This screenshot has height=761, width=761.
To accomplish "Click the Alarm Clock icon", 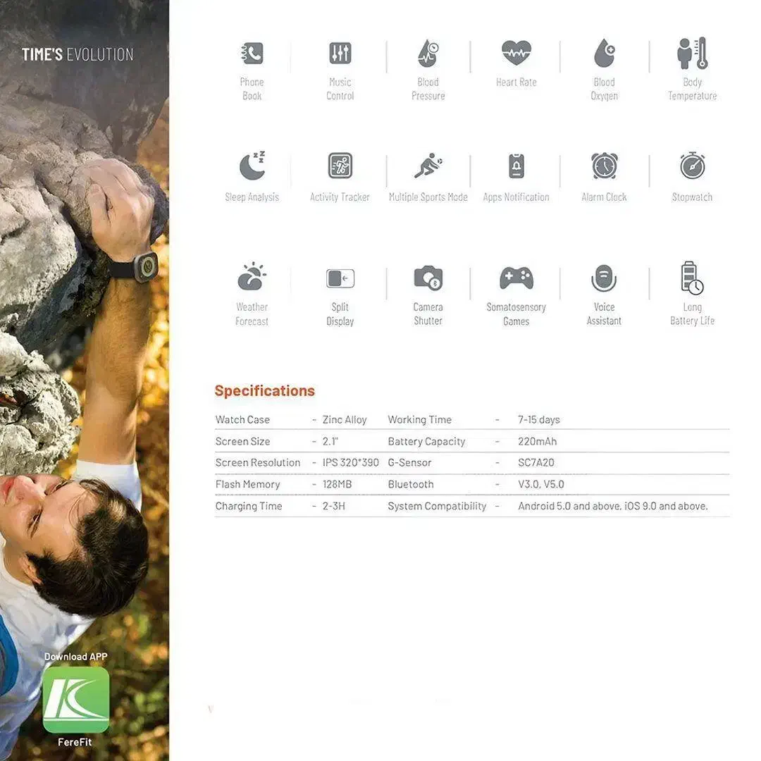I will [x=604, y=166].
